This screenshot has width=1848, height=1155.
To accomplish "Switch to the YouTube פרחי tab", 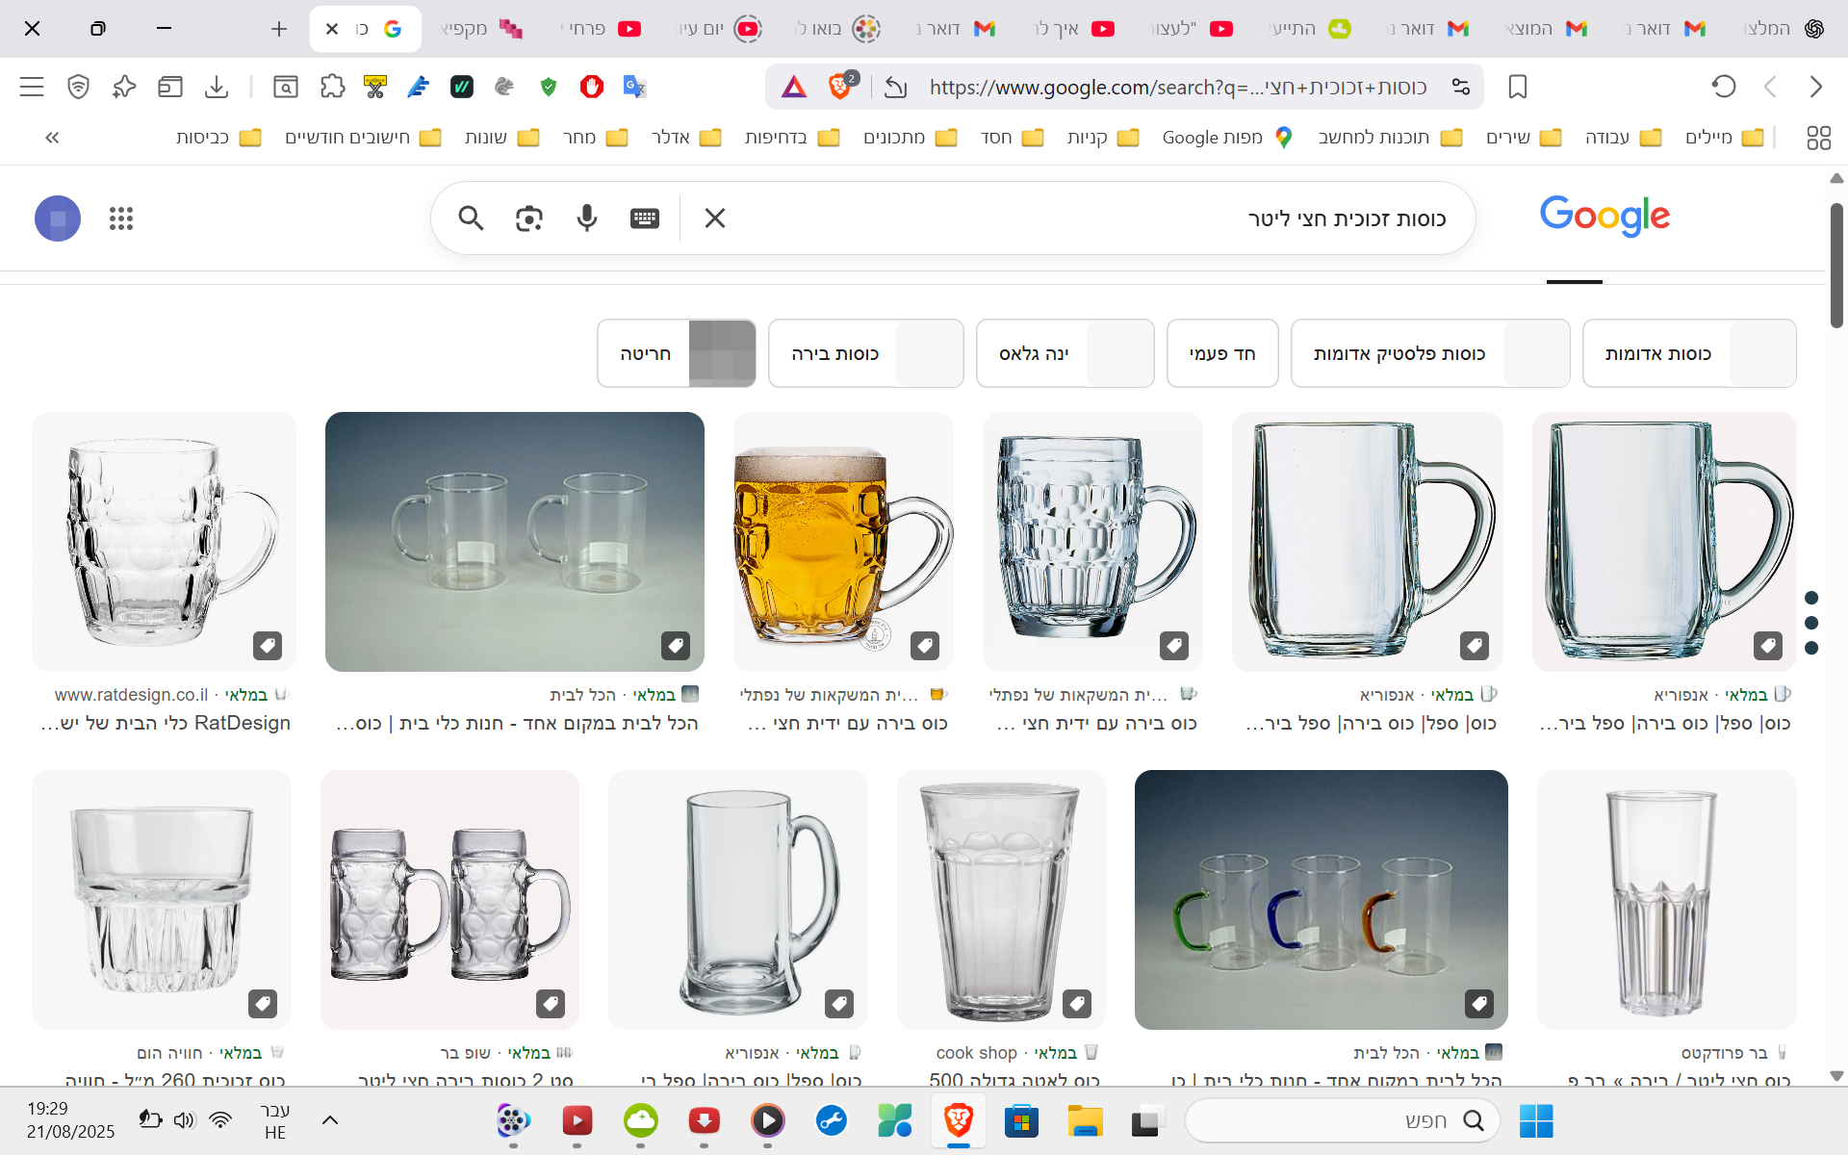I will tap(602, 29).
